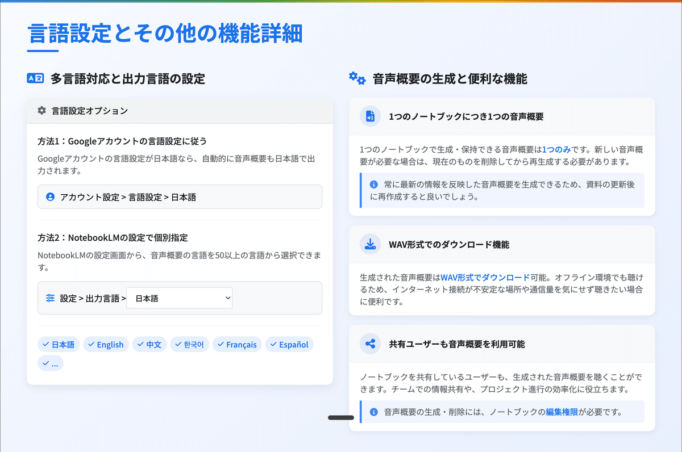The image size is (682, 452).
Task: Click the download icon on the WAV形式 card
Action: tap(370, 243)
